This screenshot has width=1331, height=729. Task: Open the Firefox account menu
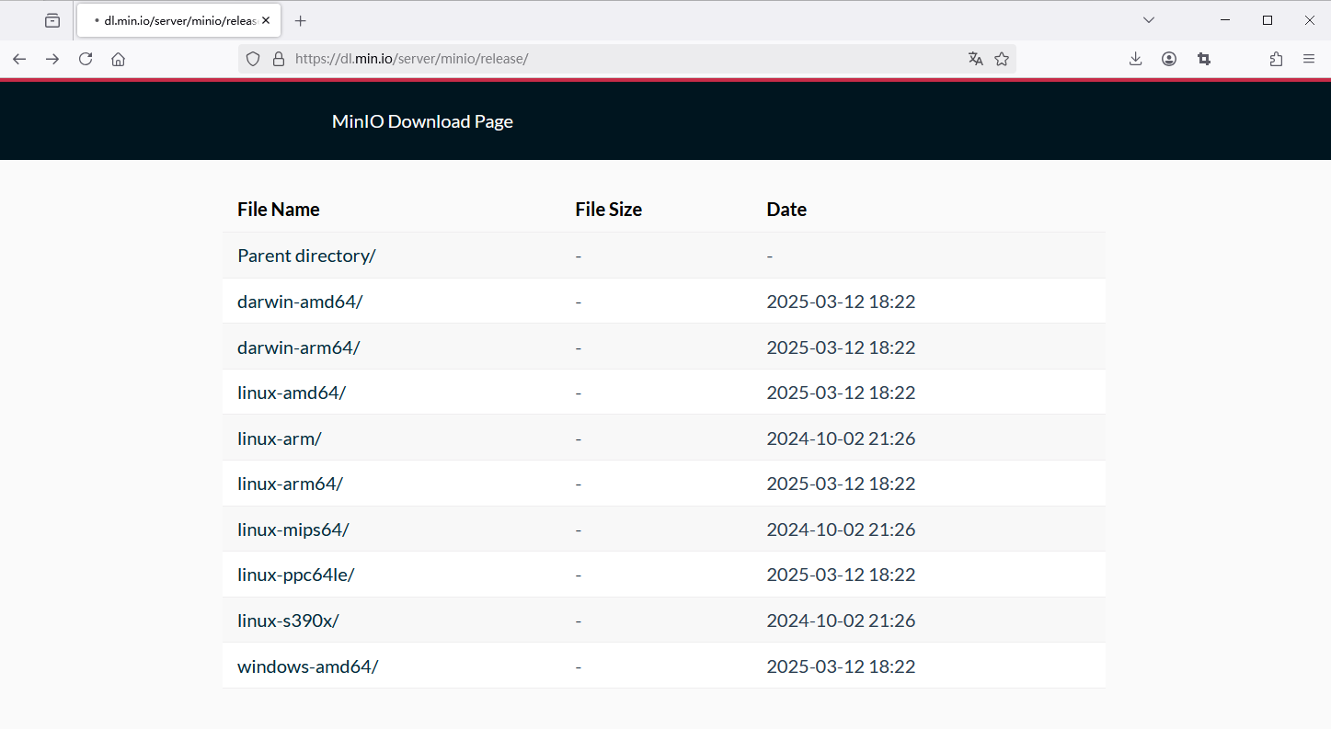pos(1169,59)
